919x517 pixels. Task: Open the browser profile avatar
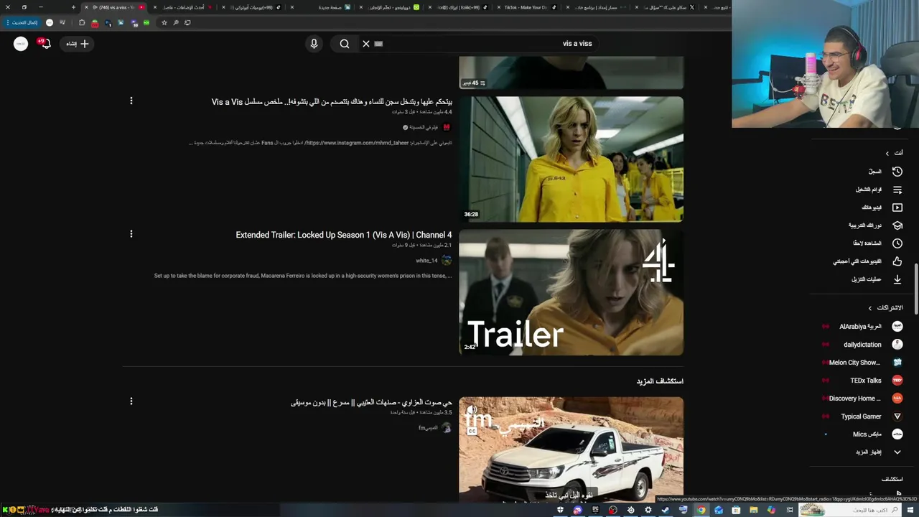(x=50, y=22)
